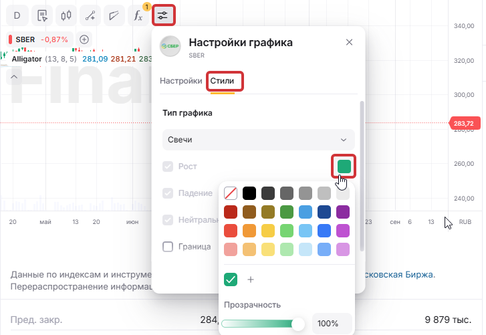Pick the yellow swatch

[268, 231]
